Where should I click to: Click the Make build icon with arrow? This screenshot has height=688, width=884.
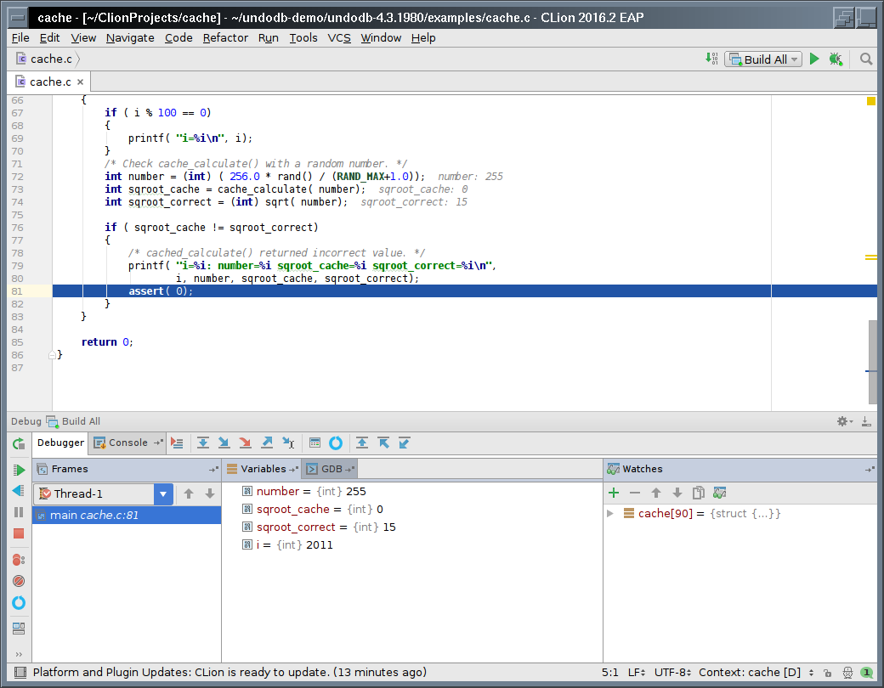(x=711, y=58)
